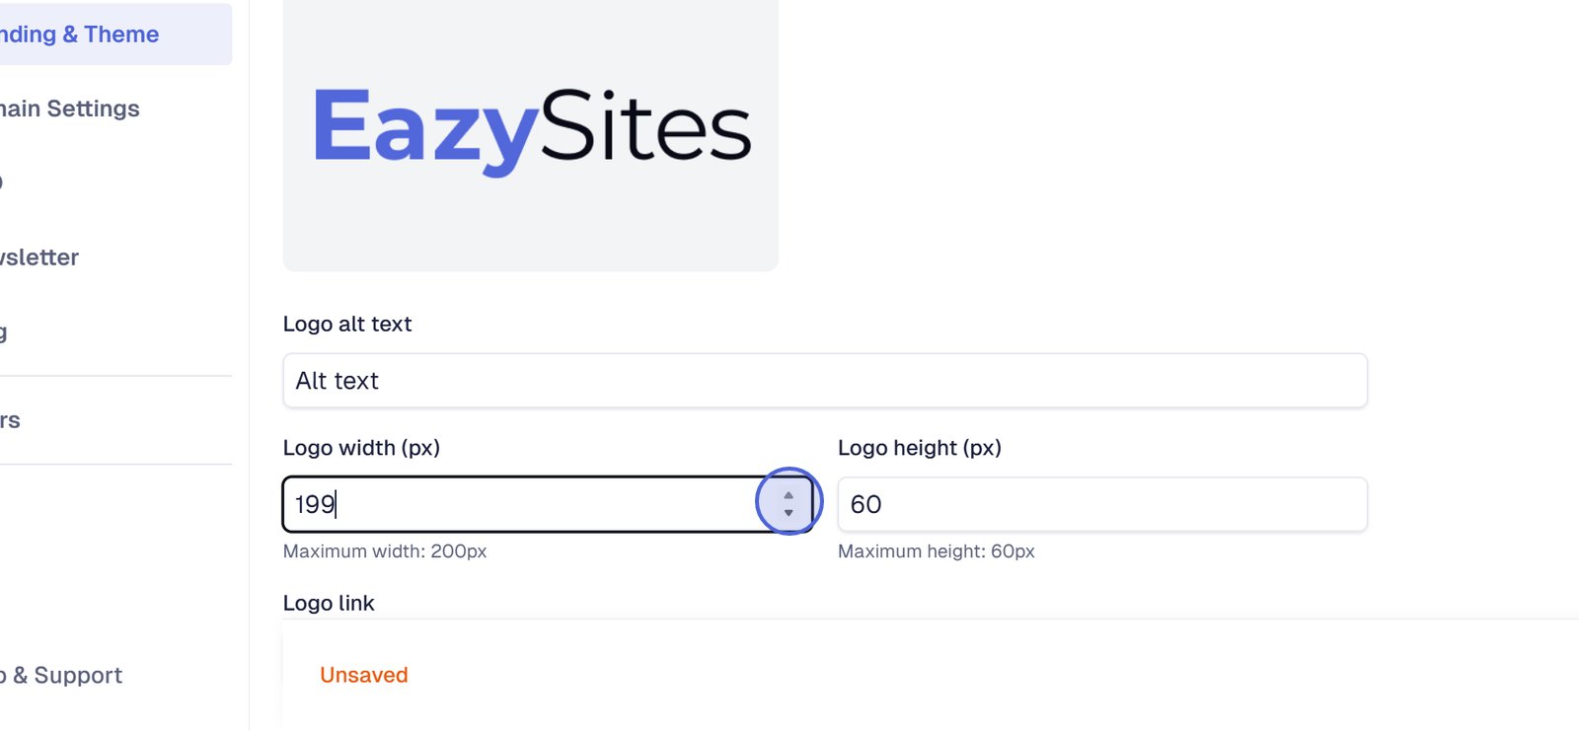Select the sidebar item ending in "rs"
This screenshot has height=731, width=1579.
click(10, 420)
